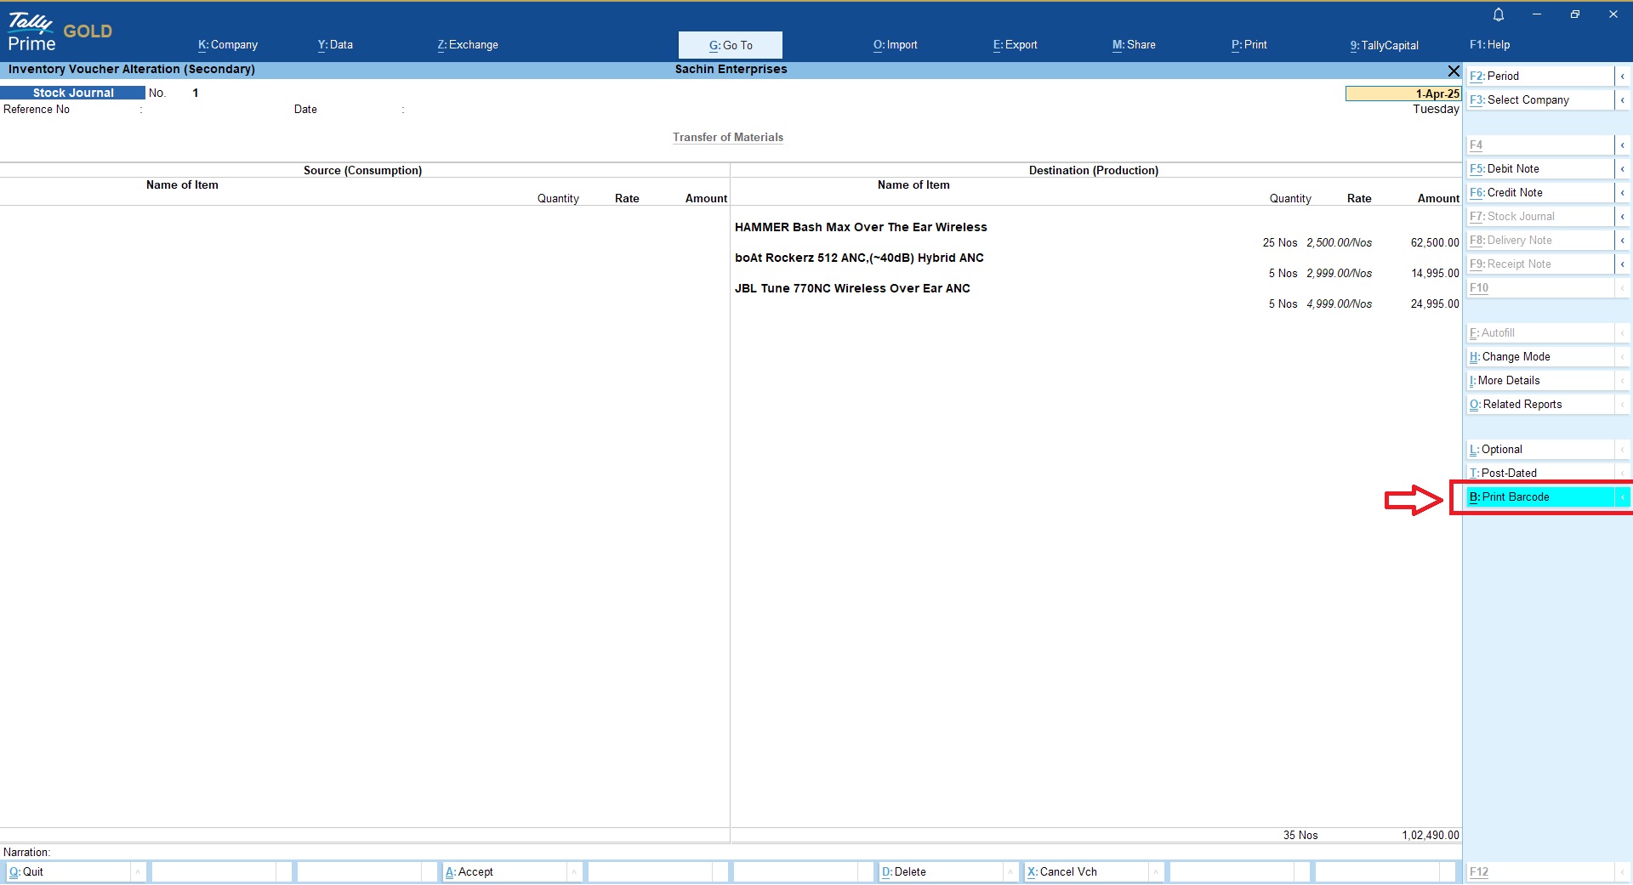1633x885 pixels.
Task: Click the notification bell icon
Action: coord(1499,14)
